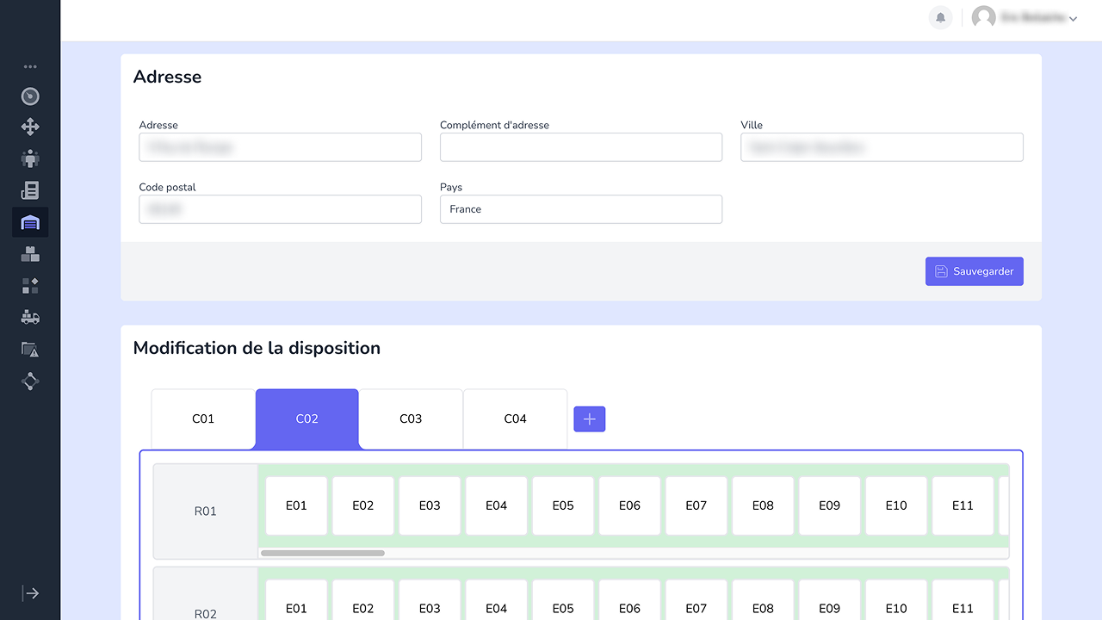The height and width of the screenshot is (620, 1102).
Task: Click the four-arrow move icon in sidebar
Action: (x=30, y=127)
